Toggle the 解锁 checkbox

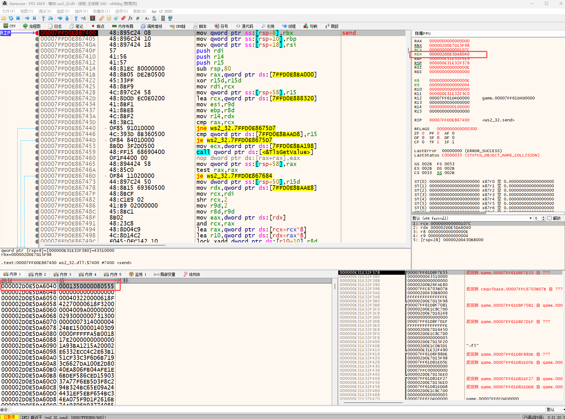coord(549,218)
